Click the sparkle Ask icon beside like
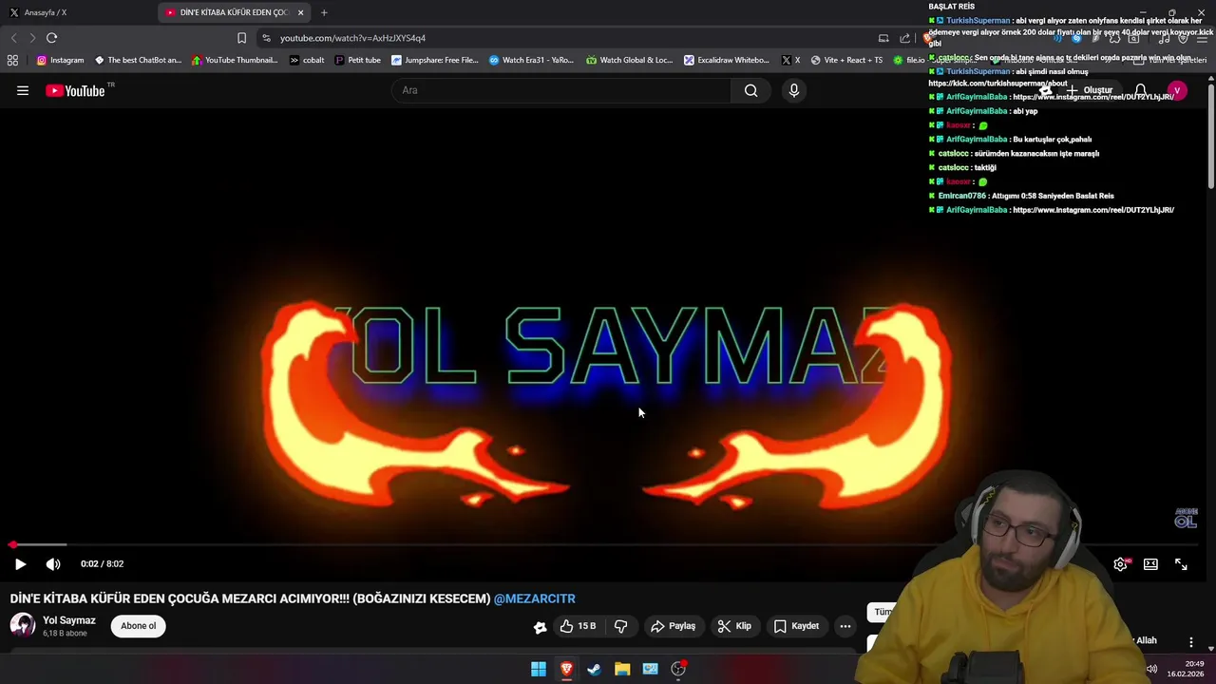Screen dimensions: 1216x684 pos(540,627)
